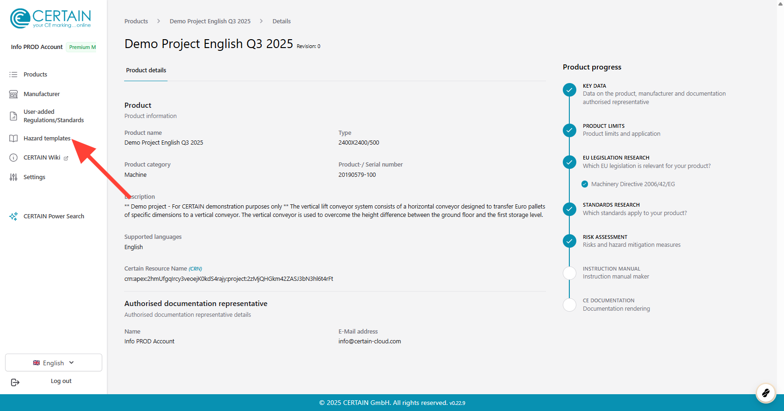Click the Hazard templates book icon

click(14, 139)
